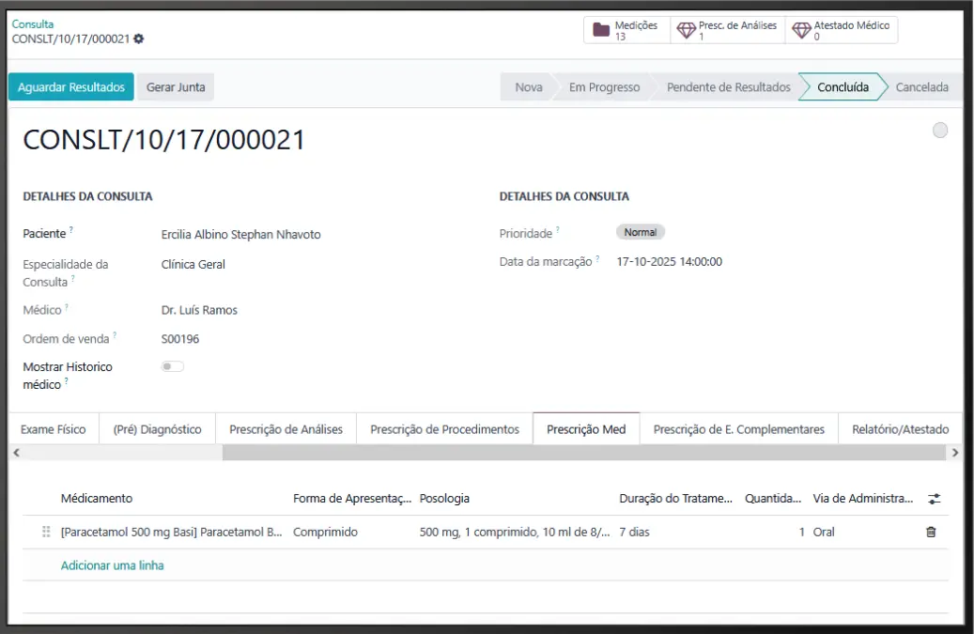Grab the drag handle of Paracetamol row
The width and height of the screenshot is (974, 634).
46,532
